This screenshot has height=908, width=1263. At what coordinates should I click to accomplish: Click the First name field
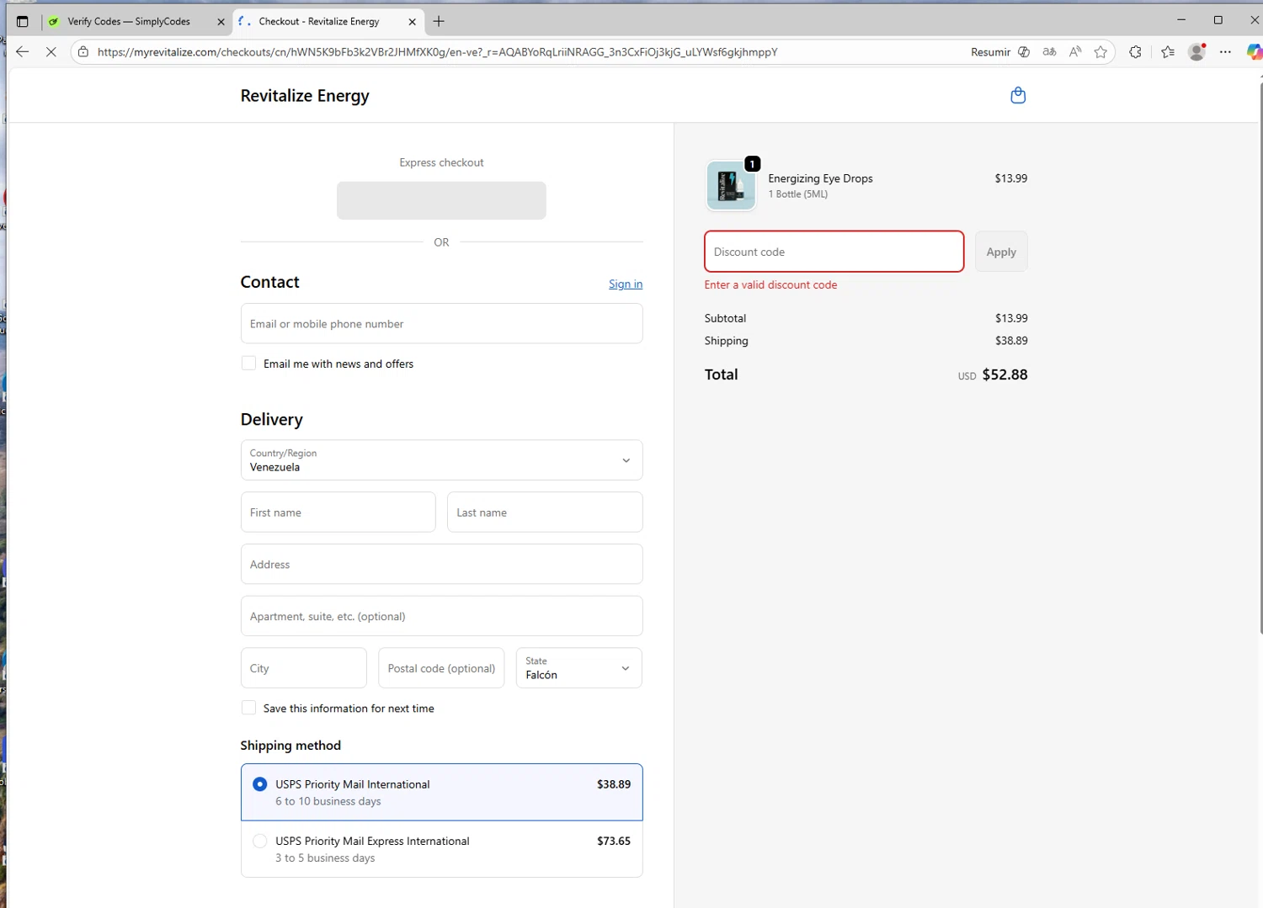click(338, 512)
